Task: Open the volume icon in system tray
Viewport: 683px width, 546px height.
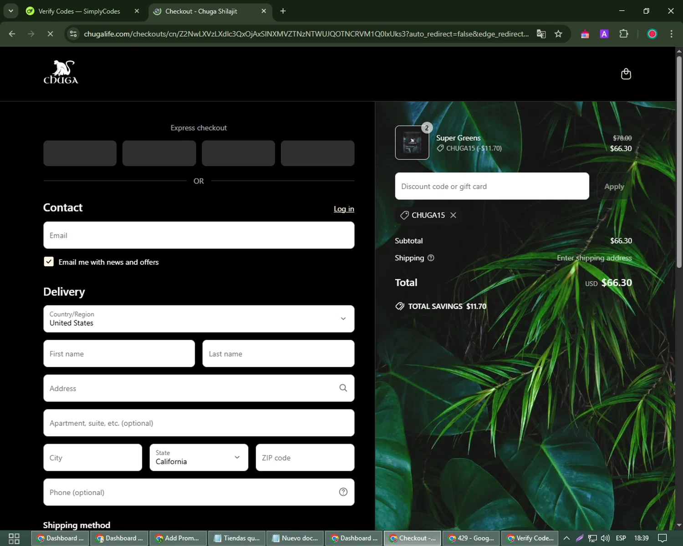Action: [x=605, y=538]
